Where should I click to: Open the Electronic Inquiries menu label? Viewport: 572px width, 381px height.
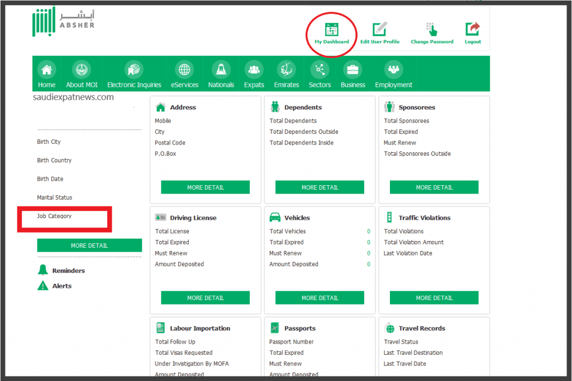click(x=134, y=85)
